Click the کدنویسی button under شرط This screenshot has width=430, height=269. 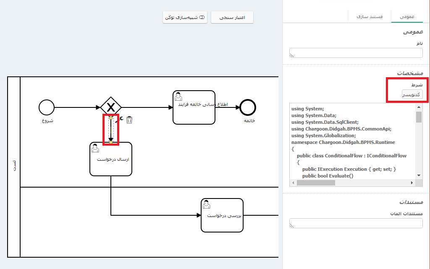click(x=412, y=95)
